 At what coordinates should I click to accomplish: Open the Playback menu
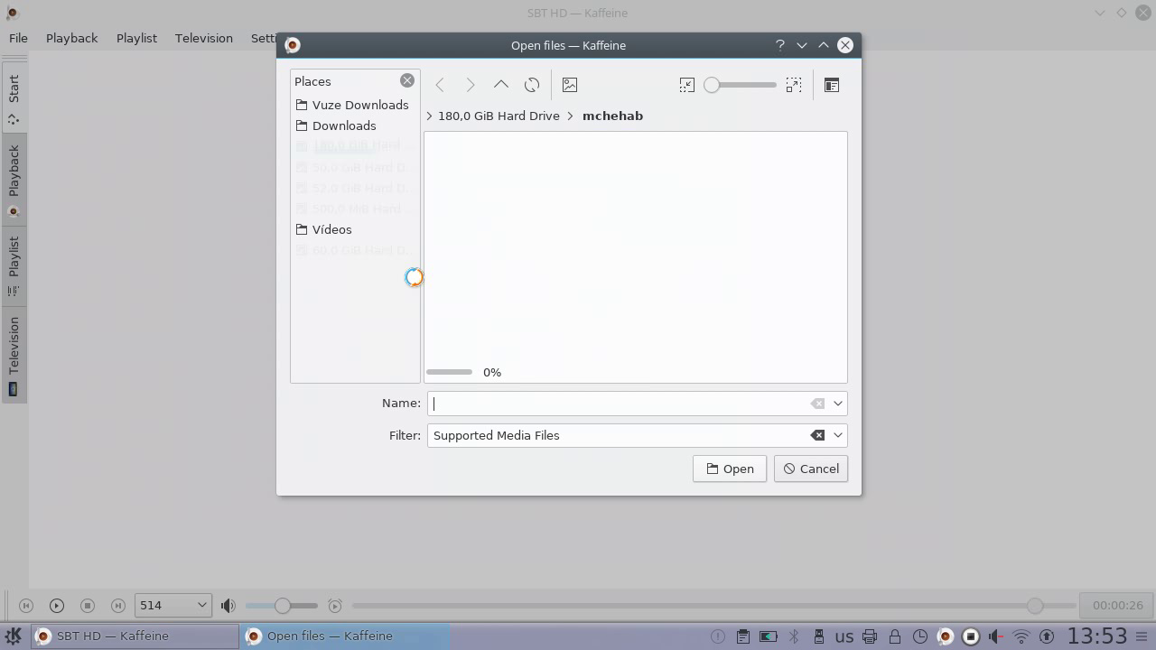(71, 38)
